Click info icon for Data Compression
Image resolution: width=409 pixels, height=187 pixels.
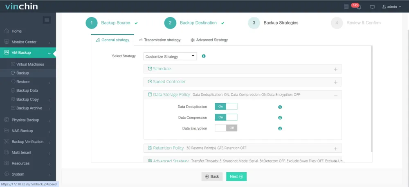tap(280, 118)
